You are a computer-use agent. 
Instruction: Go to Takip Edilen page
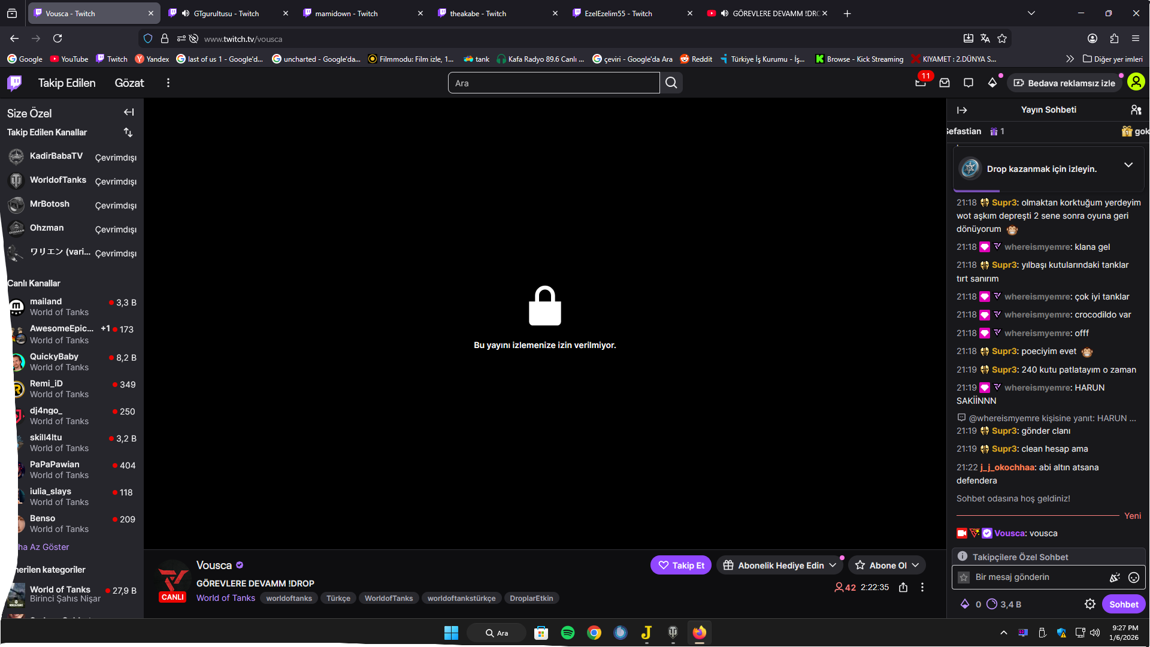67,83
